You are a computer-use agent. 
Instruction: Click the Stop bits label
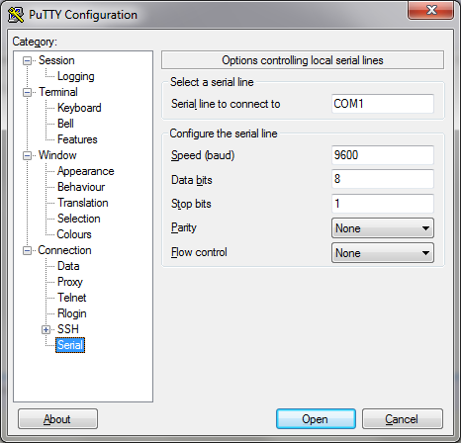tap(191, 204)
